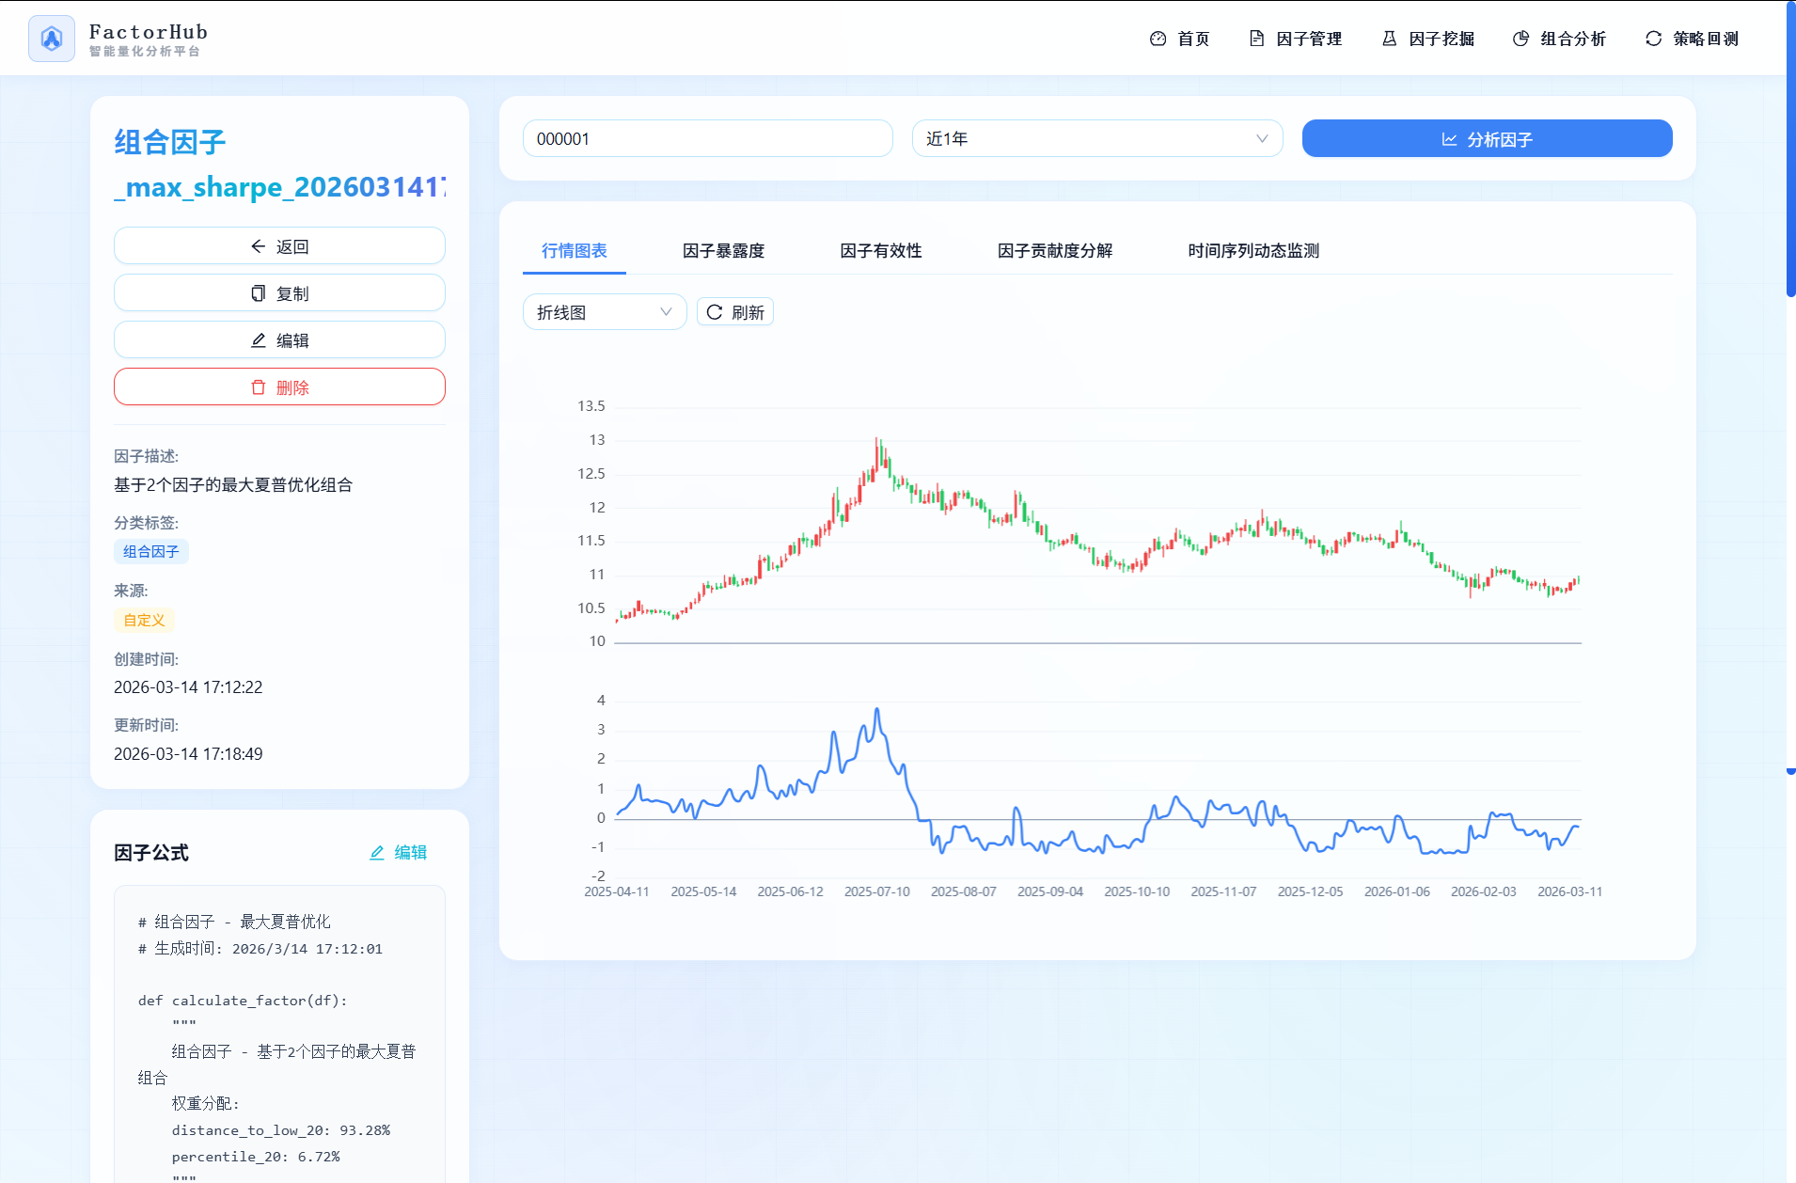
Task: Click the 因子公式 heading
Action: click(x=151, y=853)
